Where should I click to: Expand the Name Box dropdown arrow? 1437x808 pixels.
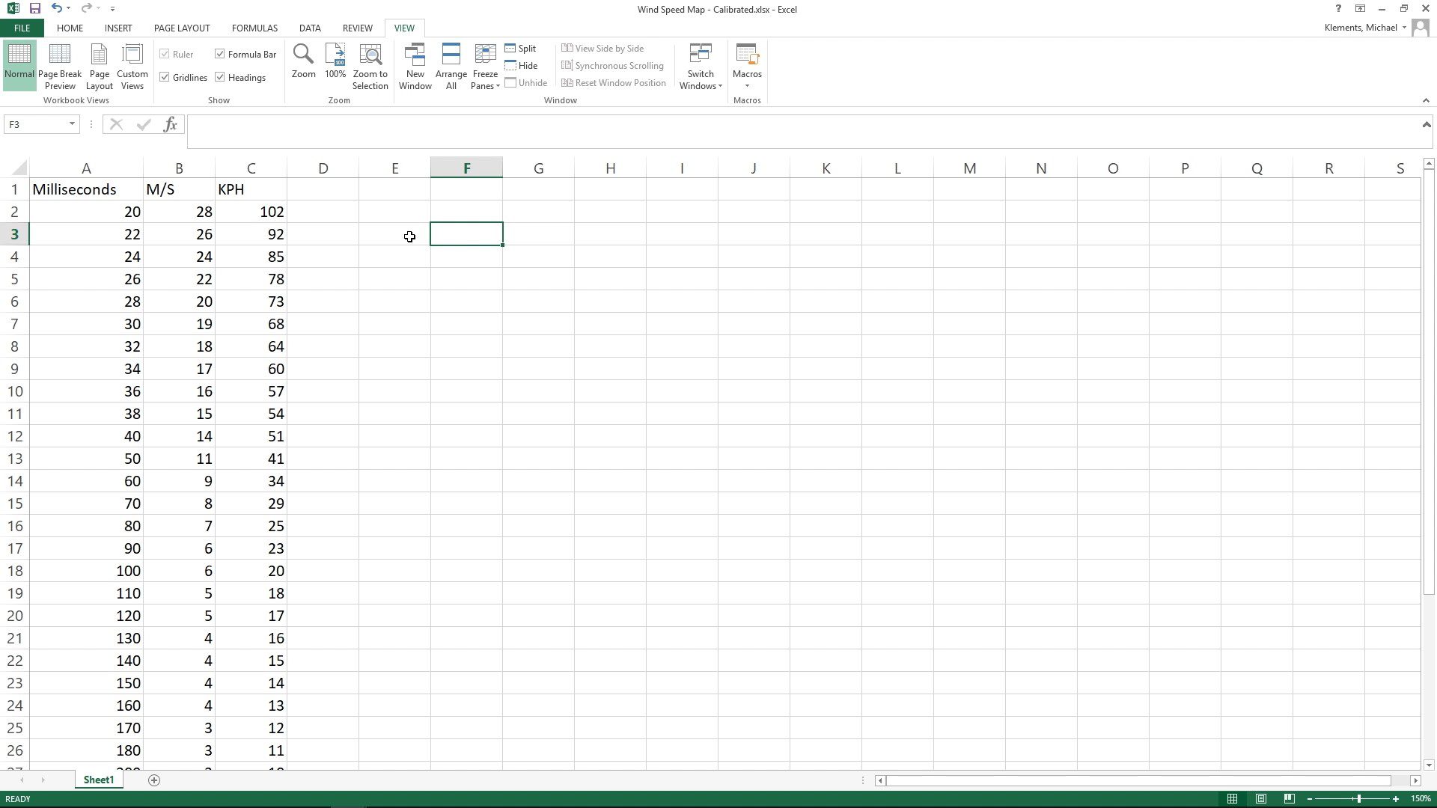point(72,124)
